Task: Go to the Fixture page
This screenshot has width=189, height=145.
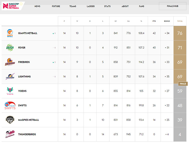Action: tap(56, 6)
